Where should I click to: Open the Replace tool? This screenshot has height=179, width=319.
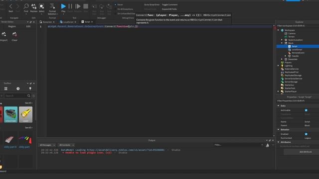pyautogui.click(x=34, y=6)
